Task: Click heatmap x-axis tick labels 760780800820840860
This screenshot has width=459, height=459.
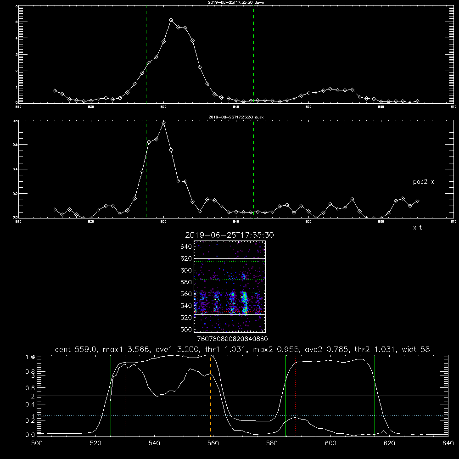Action: point(232,339)
